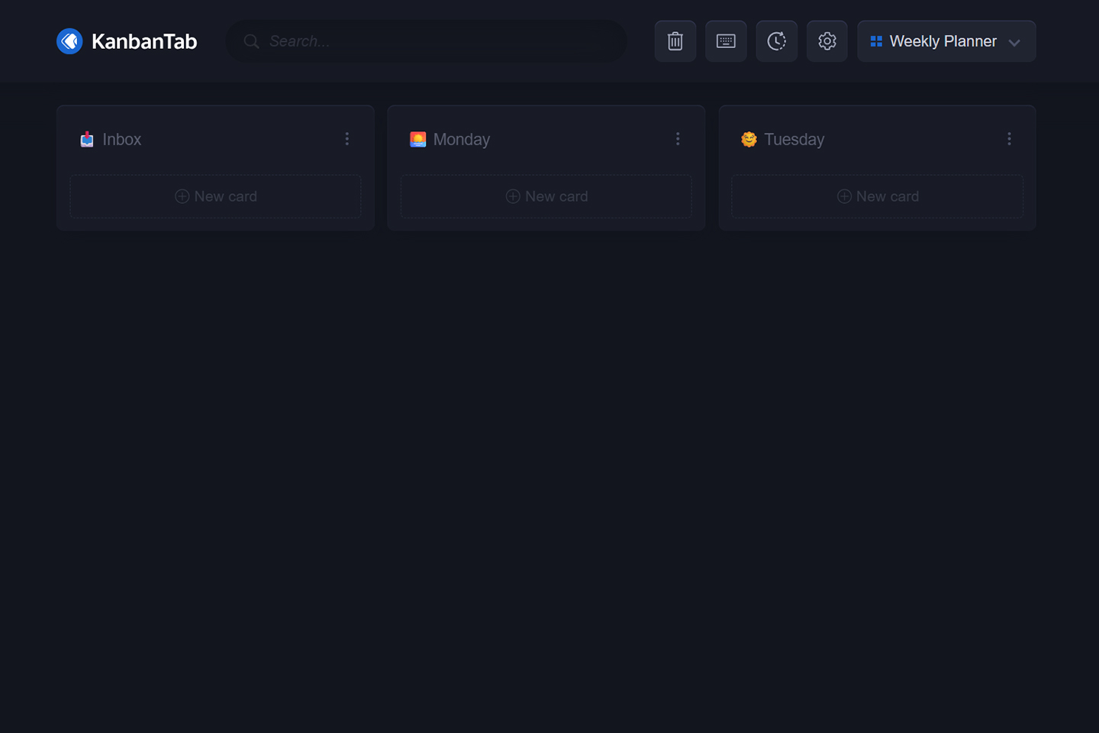Click the magnifying glass in the search bar
This screenshot has height=733, width=1099.
[251, 41]
